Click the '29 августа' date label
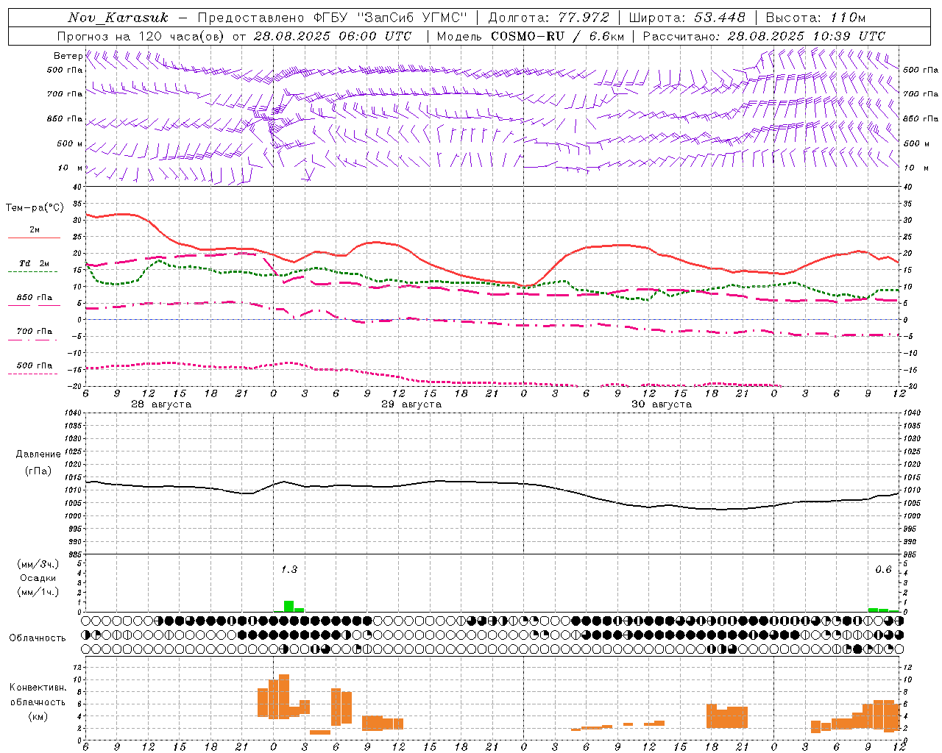Viewport: 942px width, 753px height. pos(411,404)
